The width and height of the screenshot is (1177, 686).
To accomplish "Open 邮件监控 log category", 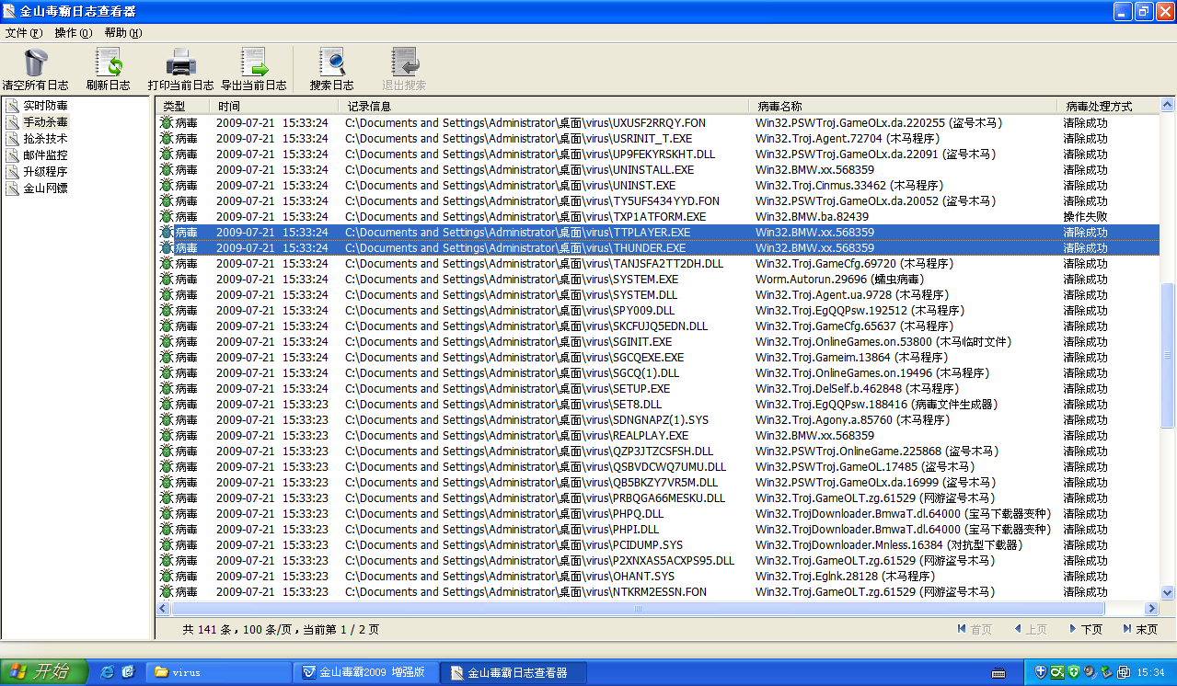I will coord(45,155).
